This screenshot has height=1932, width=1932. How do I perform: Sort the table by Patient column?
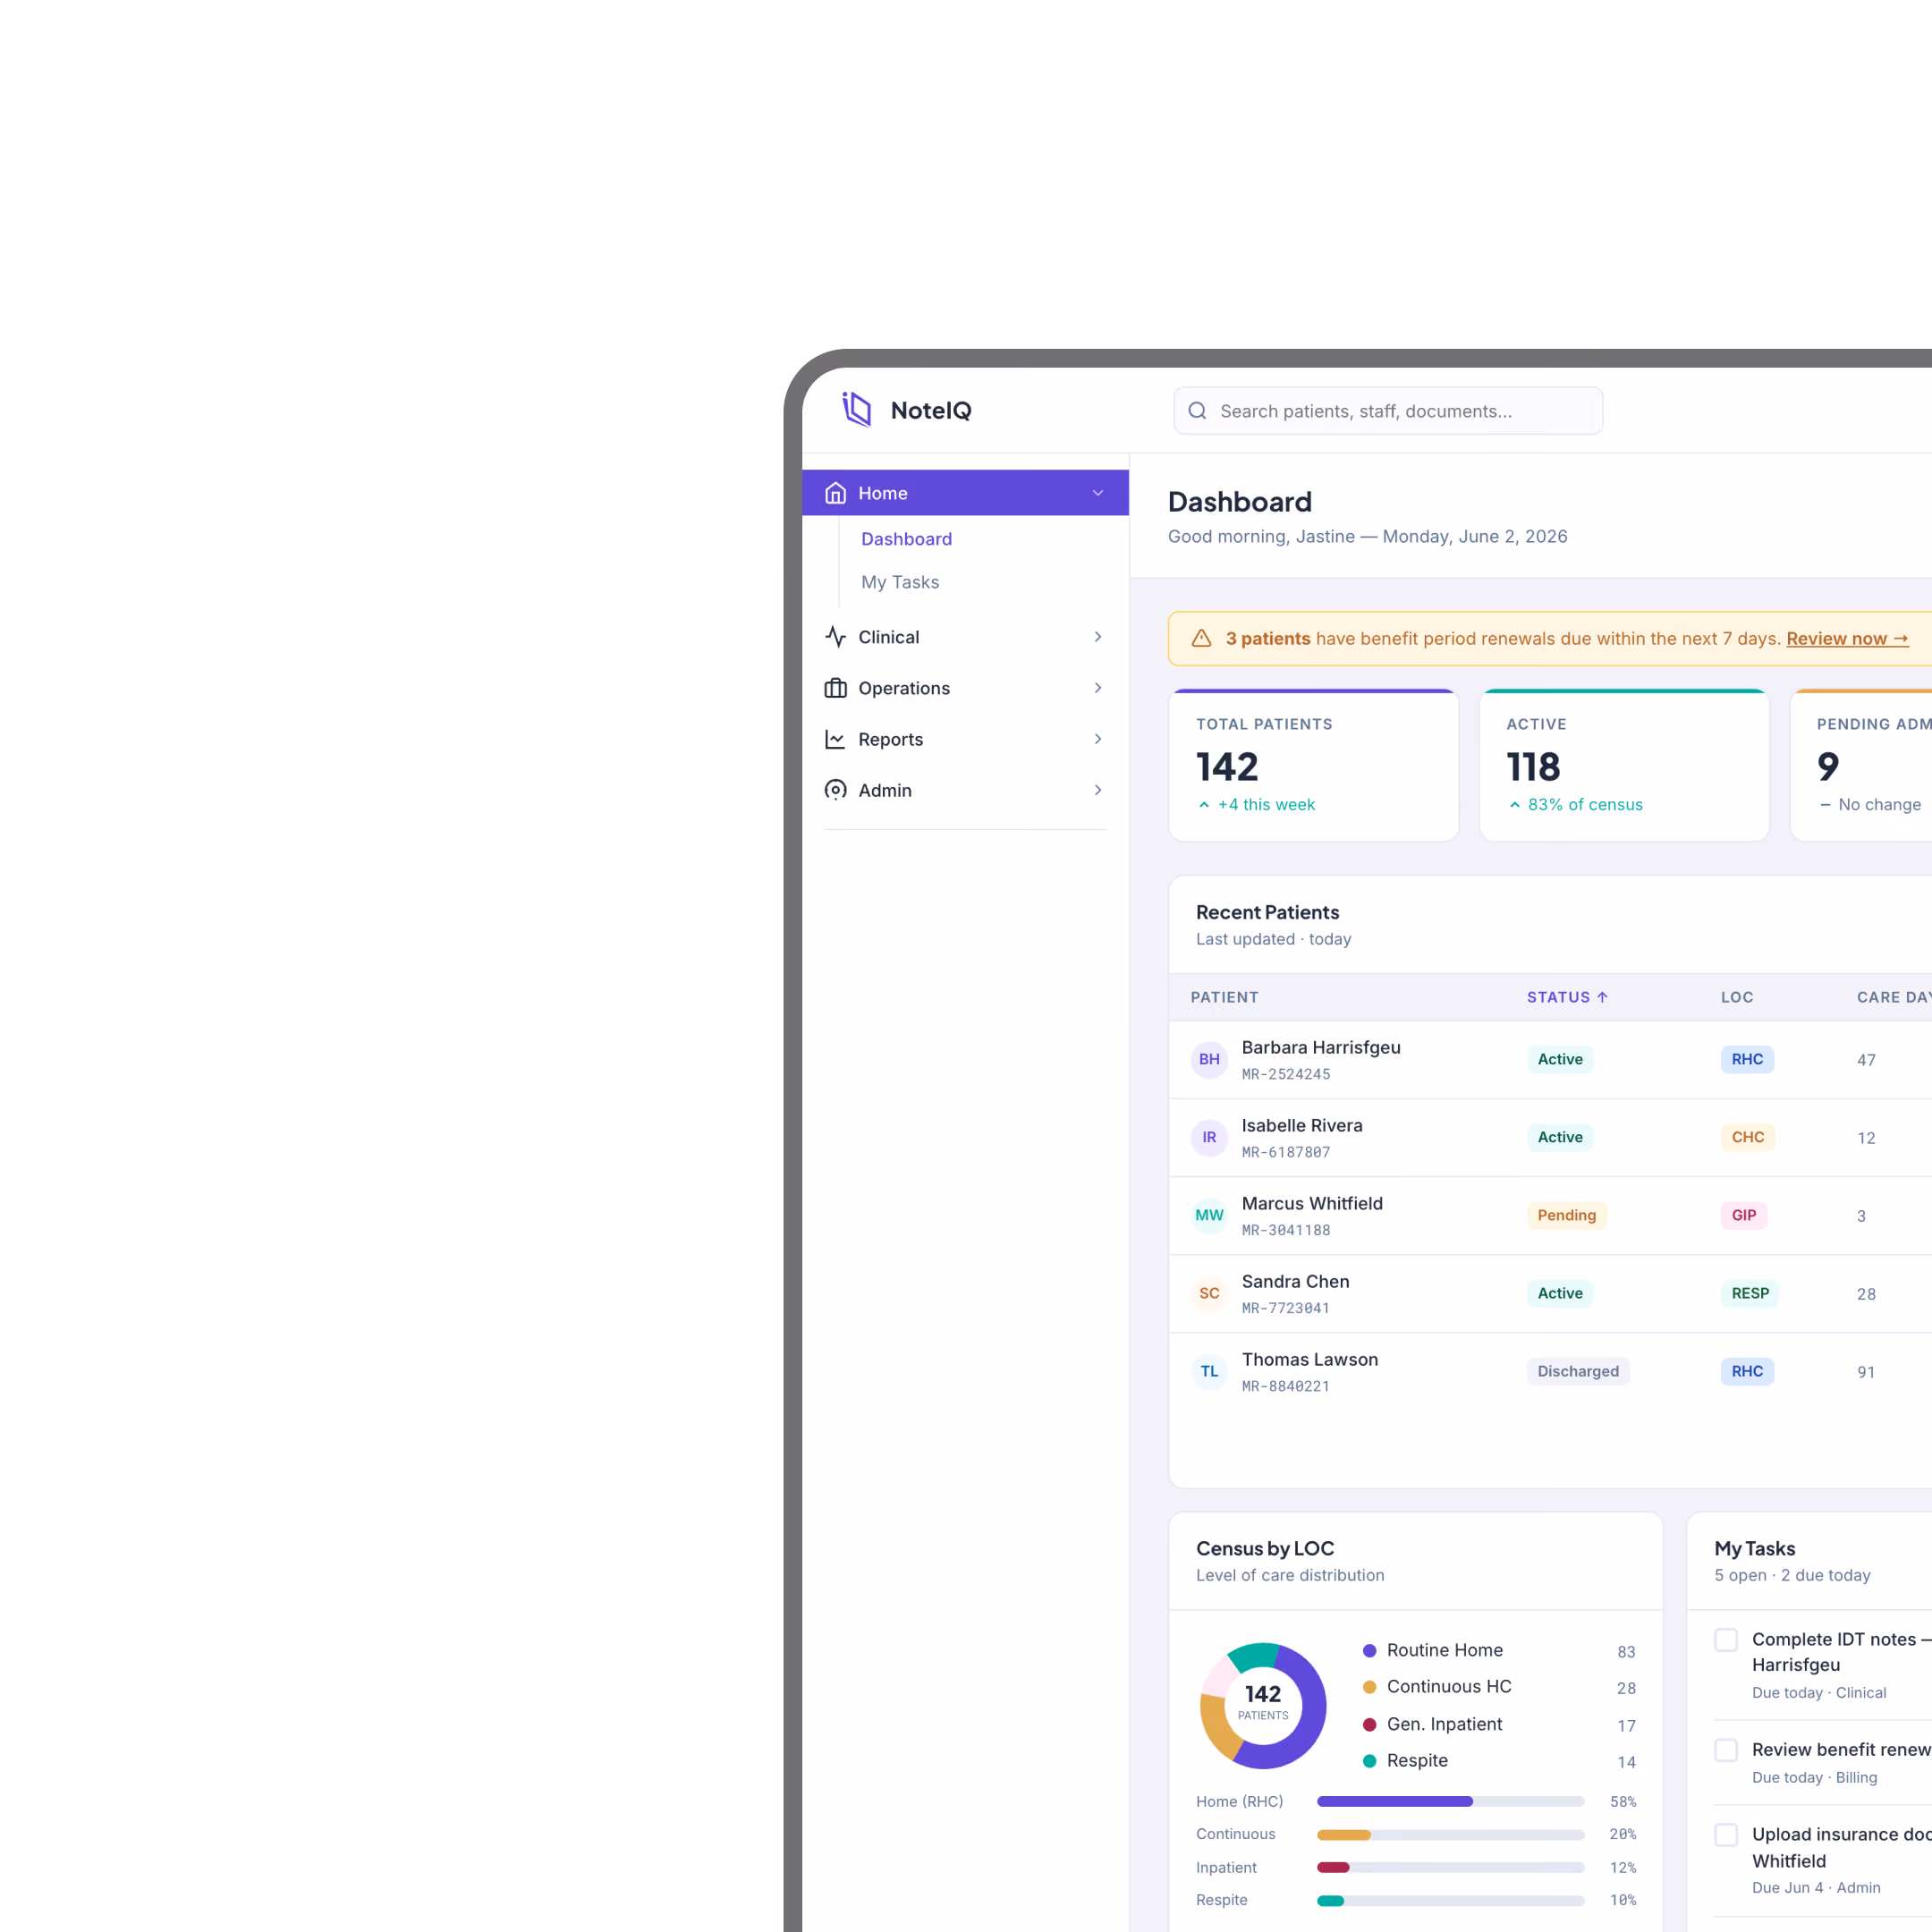click(1224, 997)
